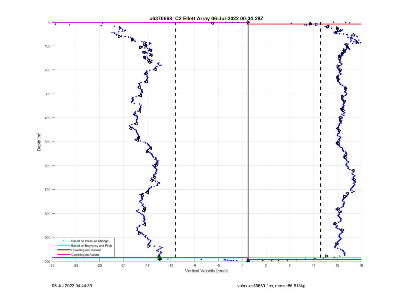
Task: Click x-axis tick label '-33'
Action: pyautogui.click(x=52, y=266)
